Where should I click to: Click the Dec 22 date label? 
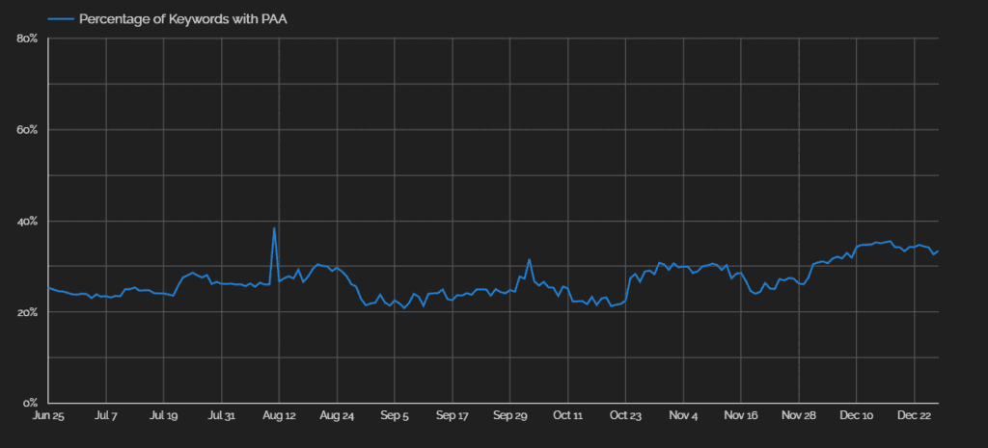coord(915,416)
